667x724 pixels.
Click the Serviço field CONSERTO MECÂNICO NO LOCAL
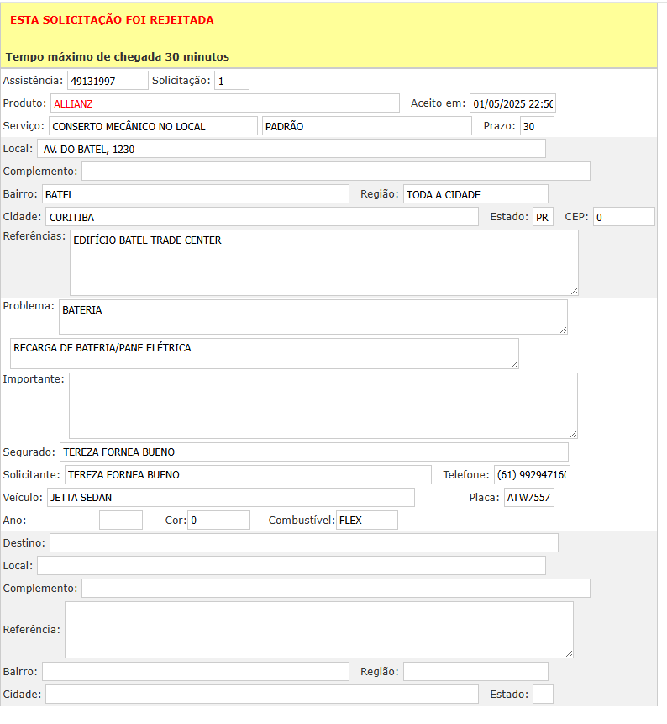coord(153,126)
